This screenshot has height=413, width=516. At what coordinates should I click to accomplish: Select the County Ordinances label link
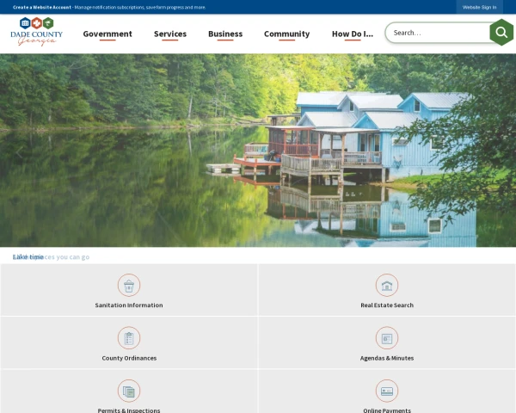click(x=129, y=358)
